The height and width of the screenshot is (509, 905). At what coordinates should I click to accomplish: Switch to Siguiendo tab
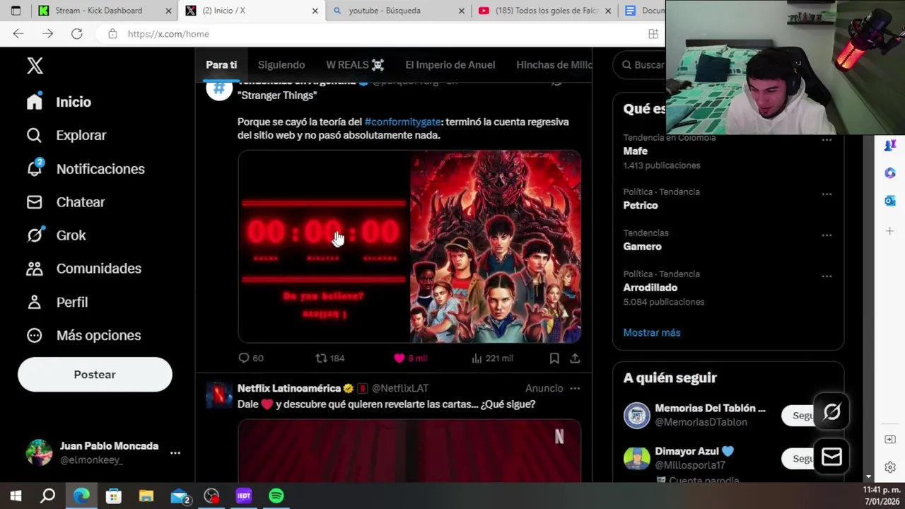click(281, 65)
